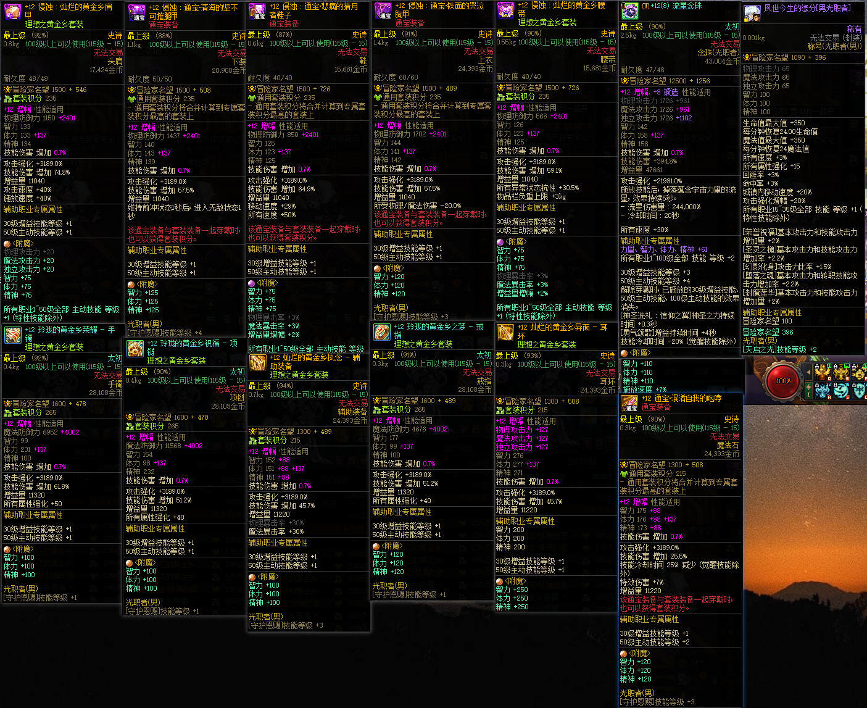Click the item name 流星念珠
This screenshot has width=867, height=708.
click(686, 6)
